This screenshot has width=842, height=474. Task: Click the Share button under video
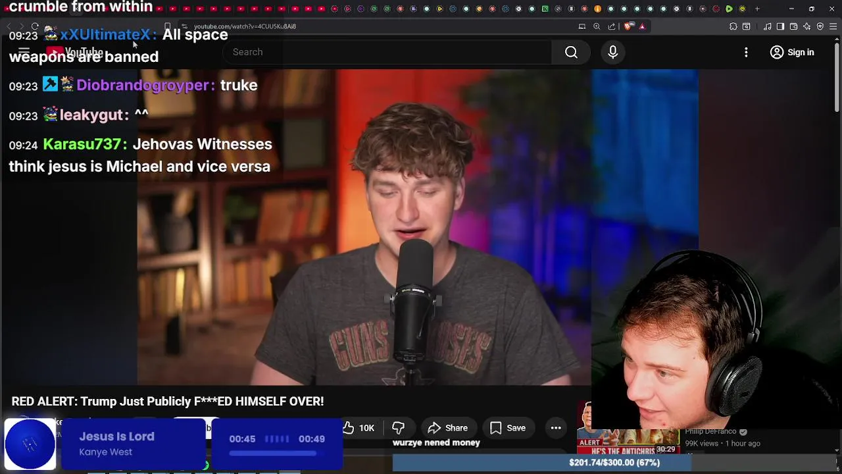click(x=447, y=428)
